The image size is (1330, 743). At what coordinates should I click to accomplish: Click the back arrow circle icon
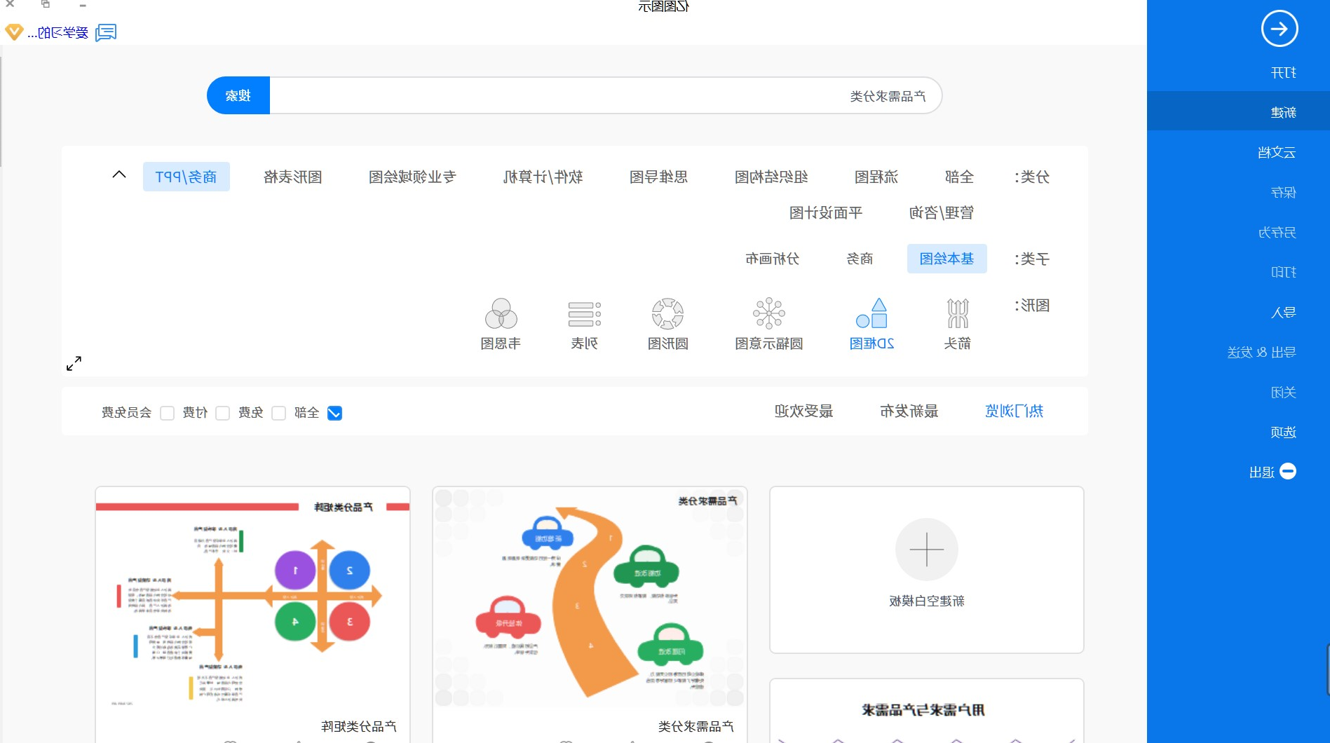[x=1279, y=29]
